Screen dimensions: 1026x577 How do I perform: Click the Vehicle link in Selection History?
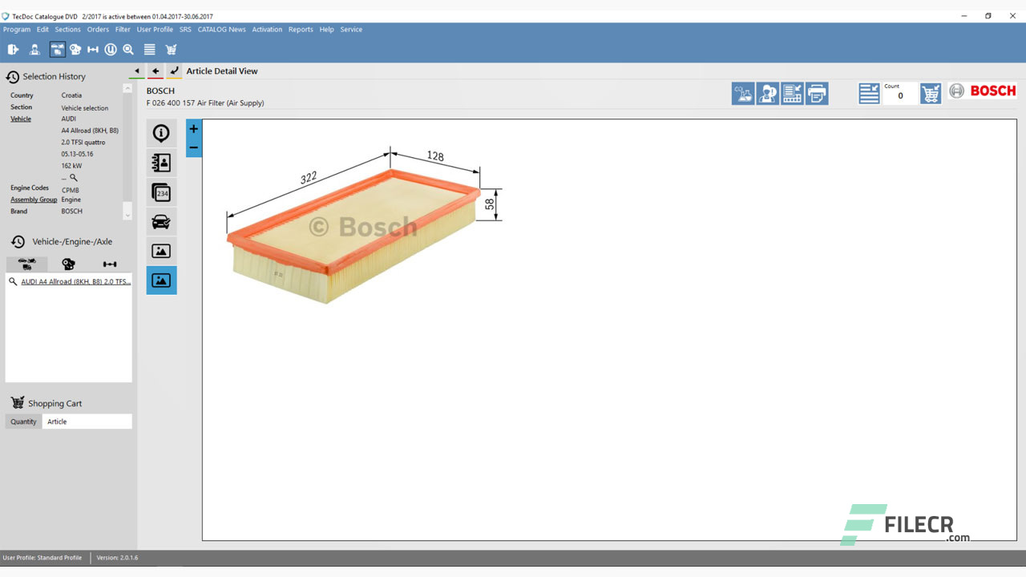pyautogui.click(x=21, y=119)
